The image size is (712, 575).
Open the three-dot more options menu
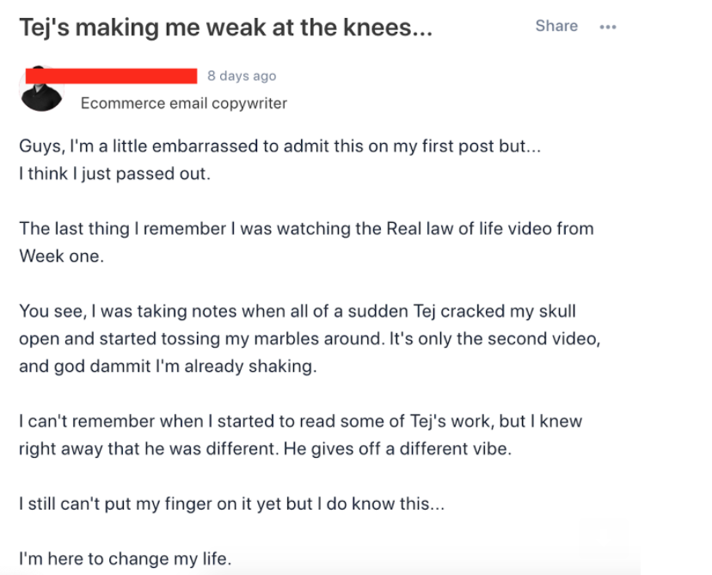tap(608, 27)
